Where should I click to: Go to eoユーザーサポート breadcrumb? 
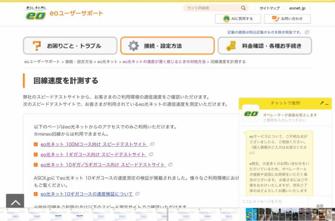(42, 62)
